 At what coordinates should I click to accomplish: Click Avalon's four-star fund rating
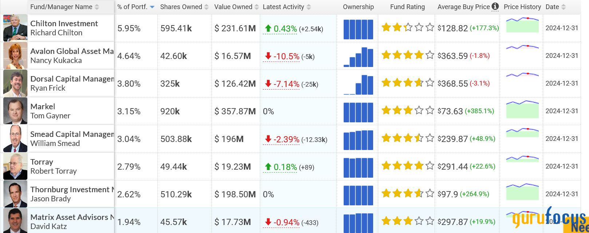(x=408, y=55)
